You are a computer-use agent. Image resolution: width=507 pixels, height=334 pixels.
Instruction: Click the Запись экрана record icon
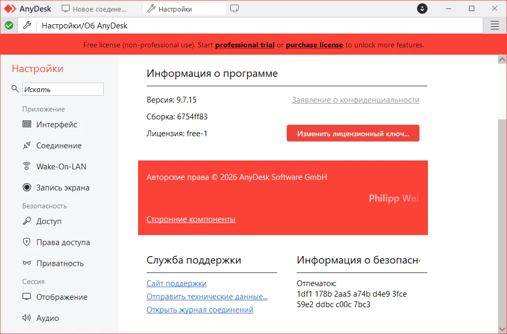[x=27, y=187]
